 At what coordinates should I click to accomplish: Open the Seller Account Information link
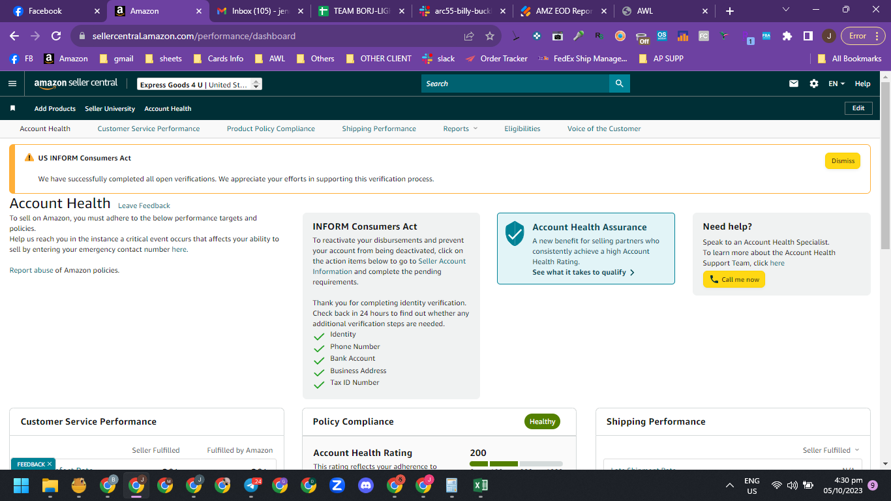tap(389, 266)
